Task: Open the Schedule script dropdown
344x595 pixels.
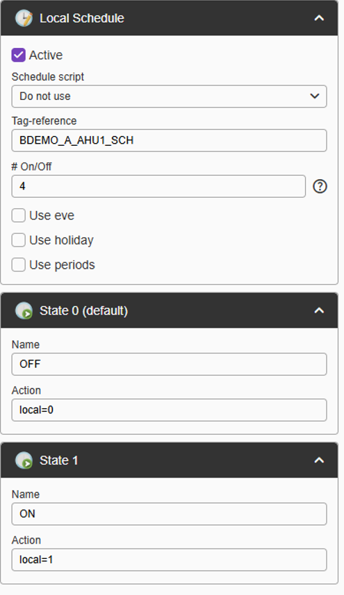Action: coord(169,97)
